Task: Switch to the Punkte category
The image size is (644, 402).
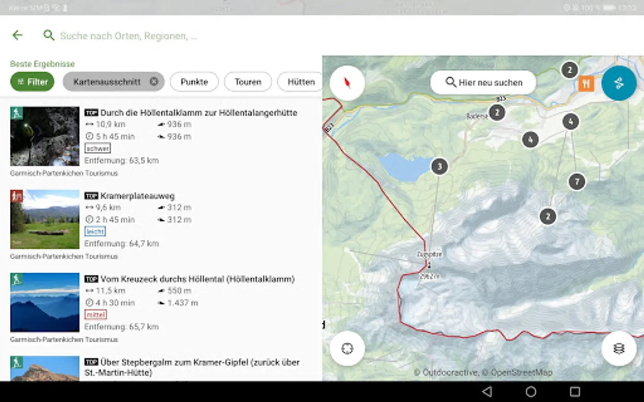Action: (x=194, y=82)
